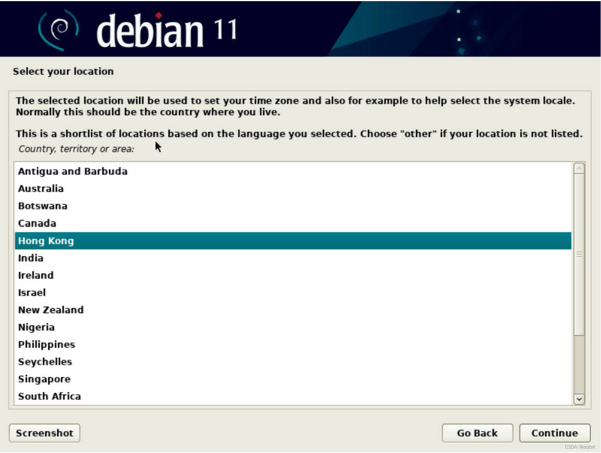The image size is (601, 453).
Task: Continue to the next installer step
Action: click(555, 433)
